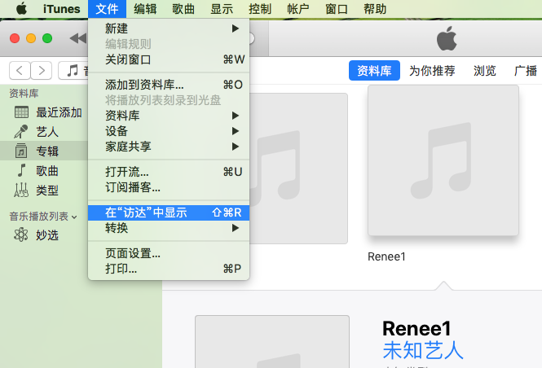Open the 未知艺人 artist link
Screen dimensions: 542x368
(423, 350)
